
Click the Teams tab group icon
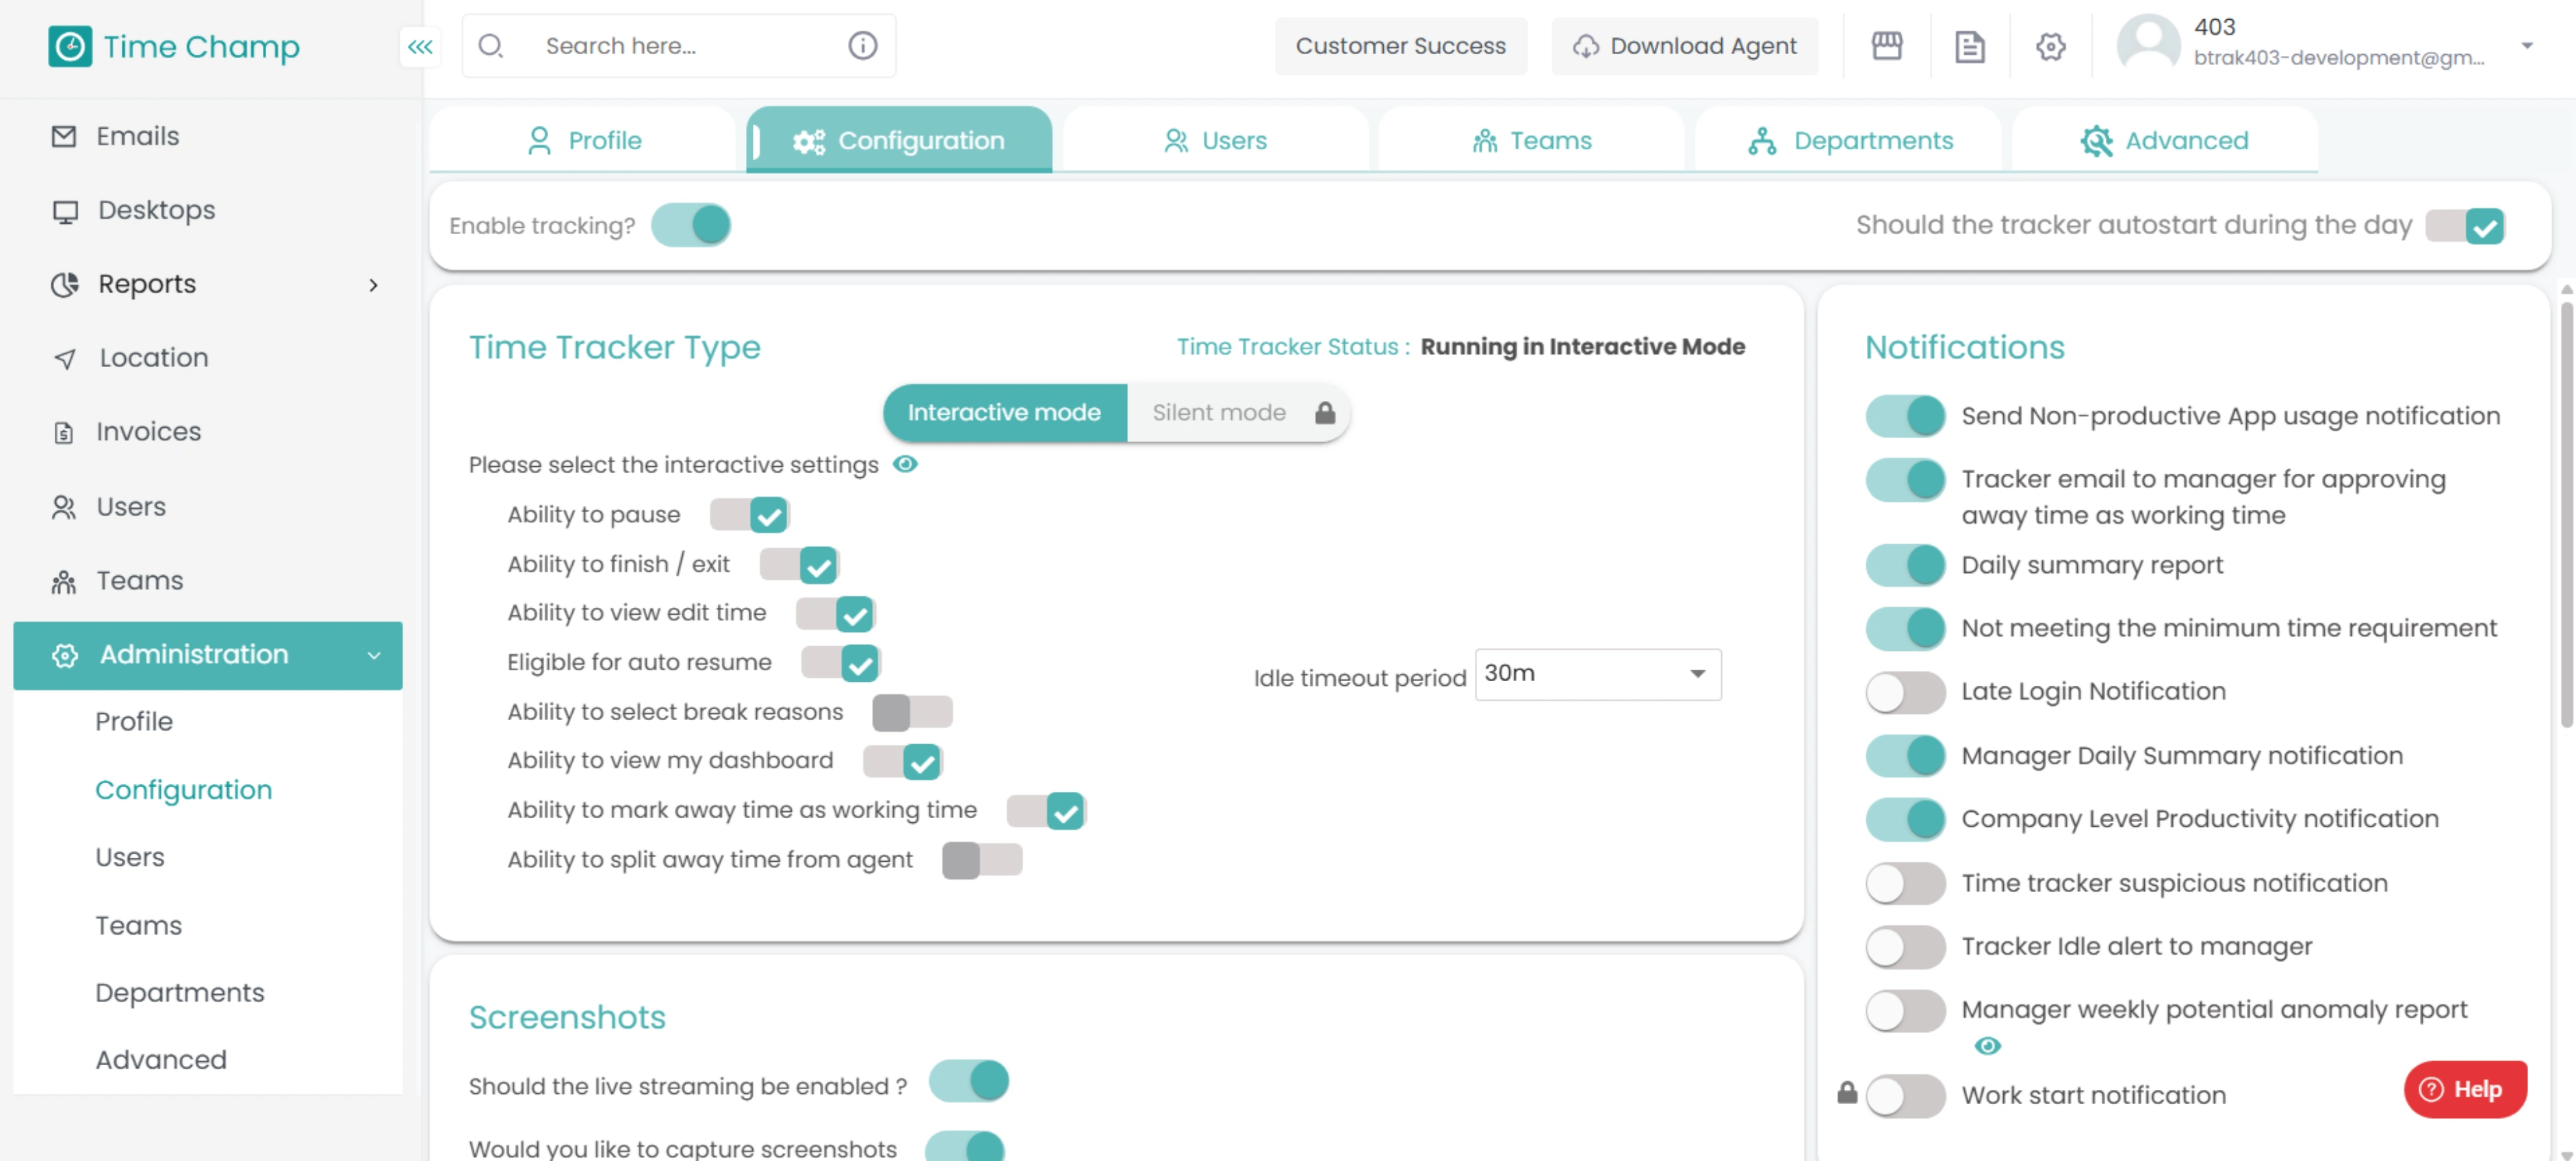tap(1485, 141)
